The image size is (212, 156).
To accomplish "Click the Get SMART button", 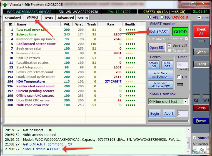I will 159,32.
